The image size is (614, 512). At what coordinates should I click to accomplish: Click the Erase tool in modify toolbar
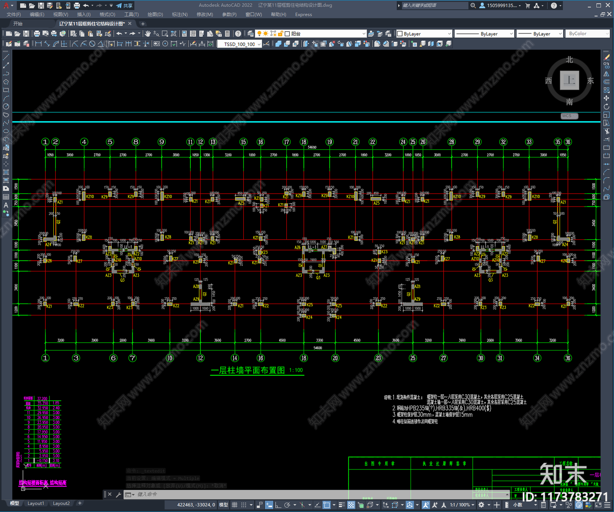point(606,57)
